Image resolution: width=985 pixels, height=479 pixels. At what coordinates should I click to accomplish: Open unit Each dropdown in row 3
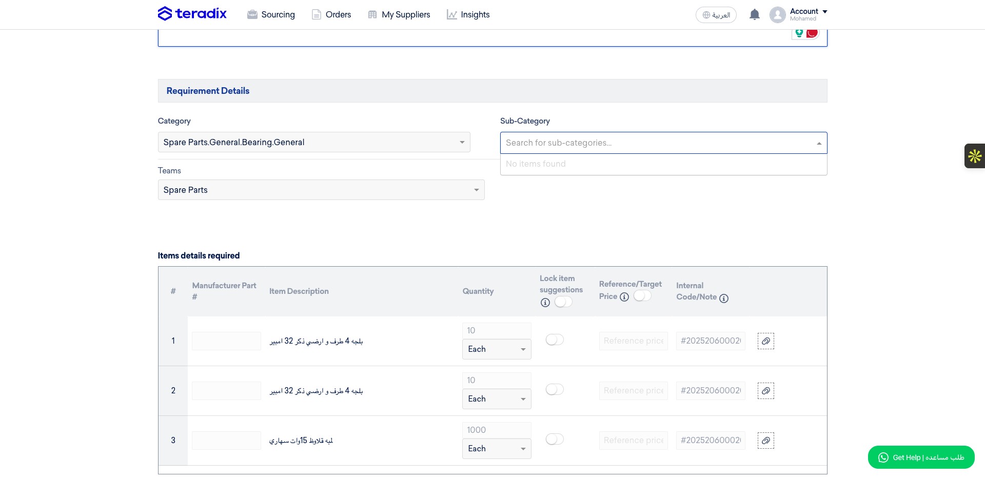[x=497, y=449]
